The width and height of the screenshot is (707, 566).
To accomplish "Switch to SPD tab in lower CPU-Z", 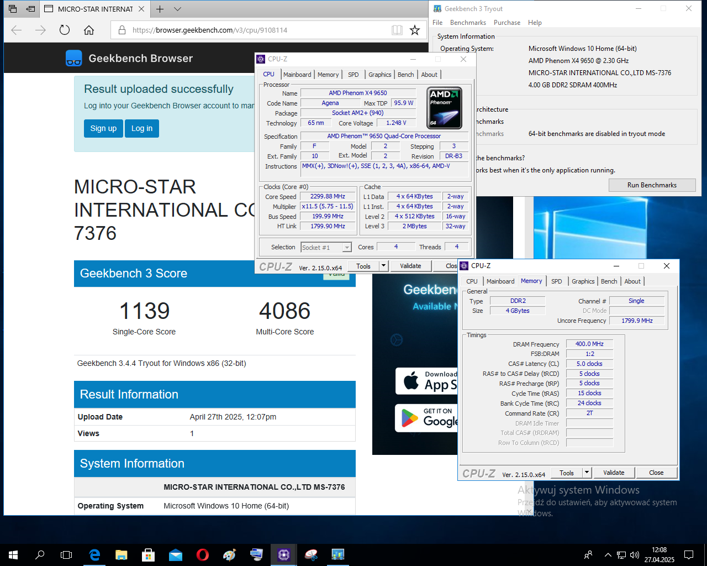I will tap(557, 281).
